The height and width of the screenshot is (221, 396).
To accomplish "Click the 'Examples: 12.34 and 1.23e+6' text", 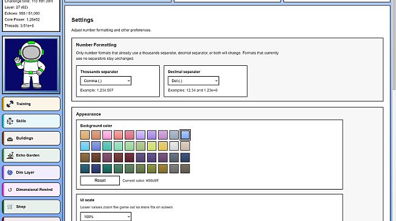I will pyautogui.click(x=193, y=90).
